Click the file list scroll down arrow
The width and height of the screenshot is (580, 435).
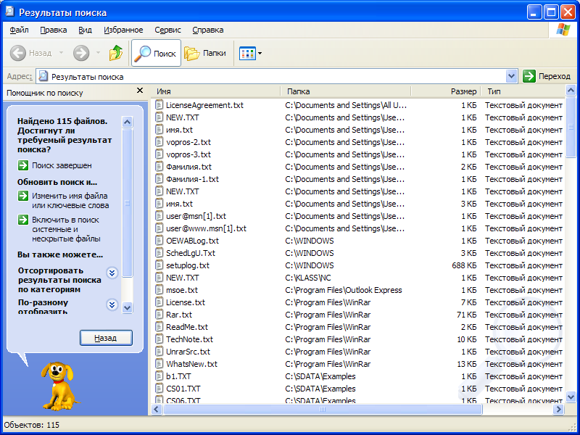click(x=571, y=397)
